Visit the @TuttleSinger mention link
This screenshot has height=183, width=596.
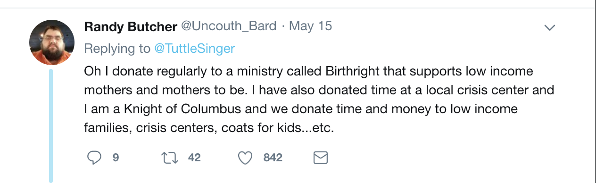pyautogui.click(x=195, y=49)
